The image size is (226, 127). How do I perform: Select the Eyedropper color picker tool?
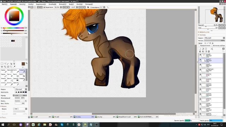(x=14, y=67)
